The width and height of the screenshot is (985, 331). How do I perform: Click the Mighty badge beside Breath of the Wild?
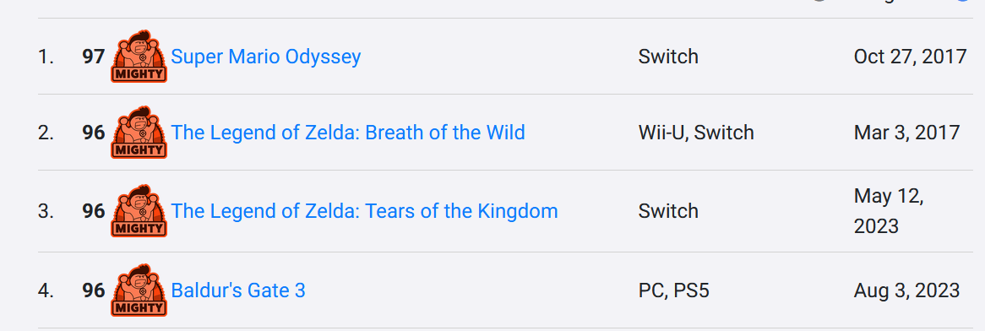[x=139, y=132]
